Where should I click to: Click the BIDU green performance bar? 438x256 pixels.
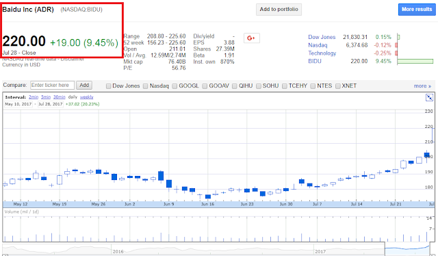415,61
